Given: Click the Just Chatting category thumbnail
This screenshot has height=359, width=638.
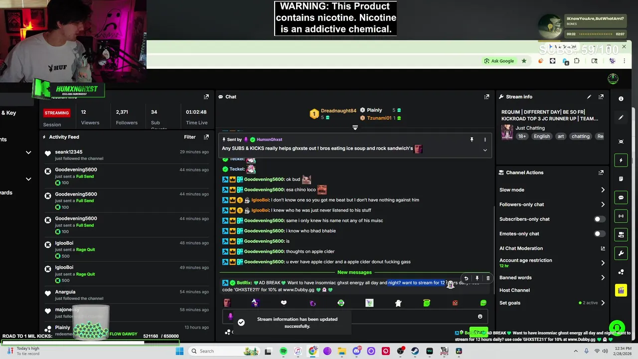Looking at the screenshot, I should coord(507,132).
